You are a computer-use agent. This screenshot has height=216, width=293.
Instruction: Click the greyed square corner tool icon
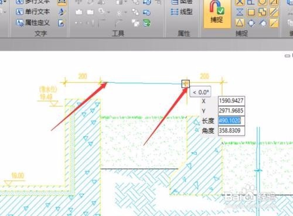[x=101, y=23]
